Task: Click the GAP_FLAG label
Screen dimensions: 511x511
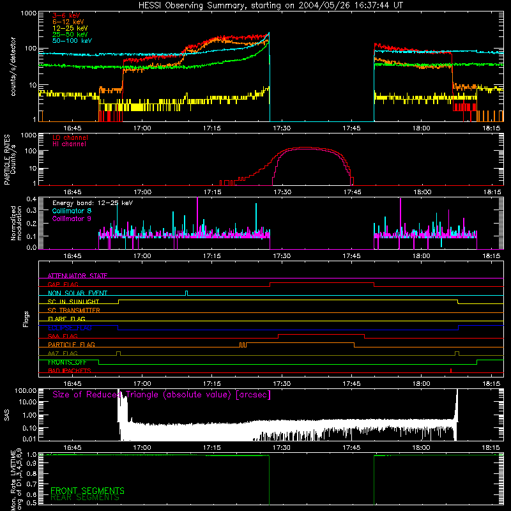Action: pos(63,284)
